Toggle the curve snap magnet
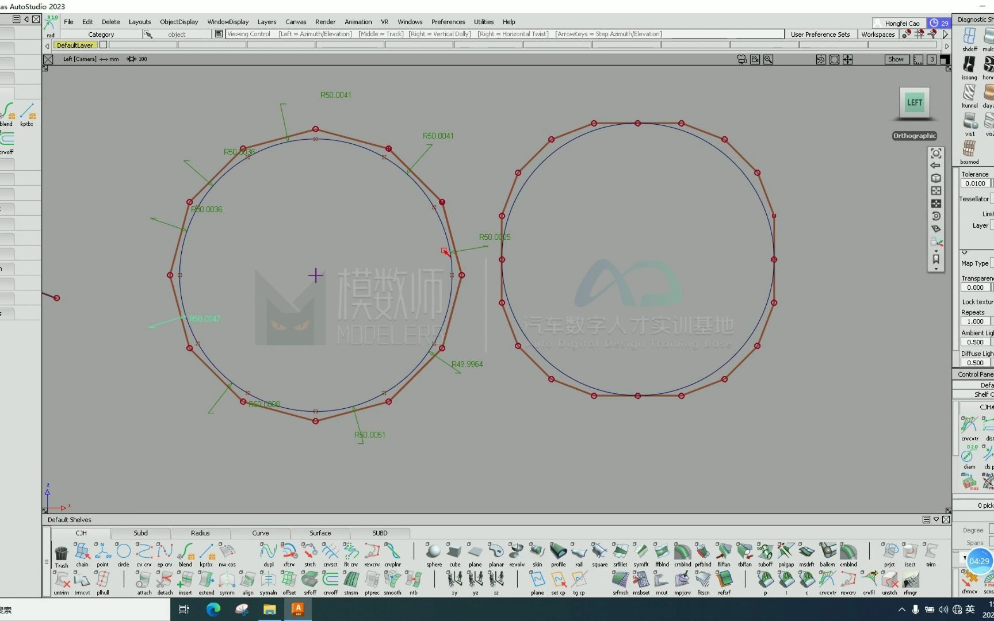The image size is (994, 621). tap(932, 34)
